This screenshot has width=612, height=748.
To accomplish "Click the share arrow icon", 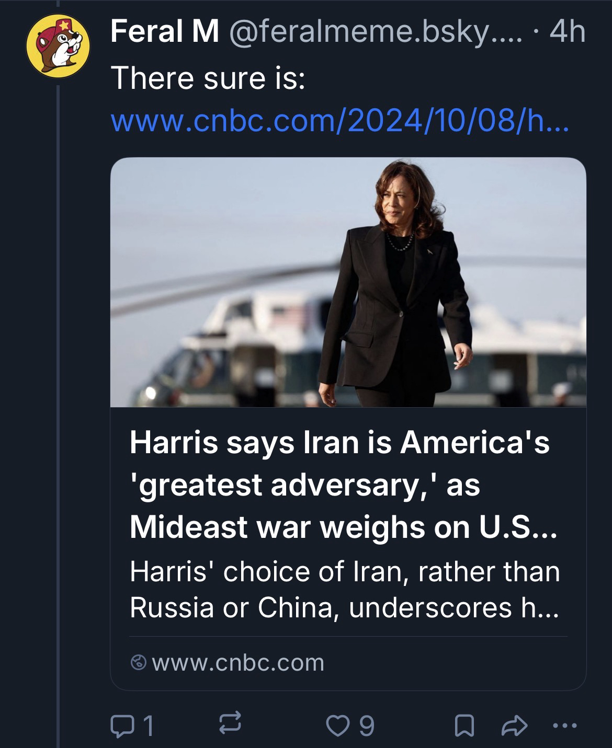I will [515, 725].
